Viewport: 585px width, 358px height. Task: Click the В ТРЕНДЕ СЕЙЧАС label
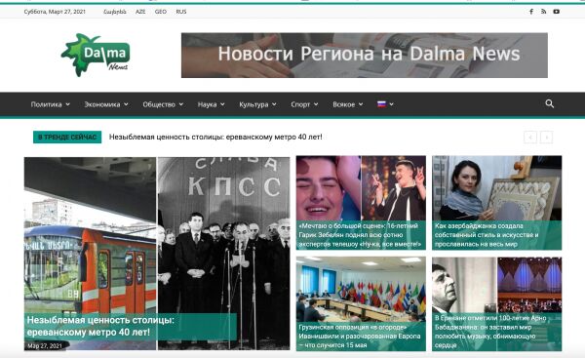[x=67, y=137]
